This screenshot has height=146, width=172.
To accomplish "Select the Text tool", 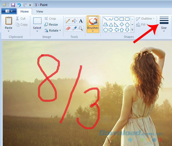I will (81, 21).
